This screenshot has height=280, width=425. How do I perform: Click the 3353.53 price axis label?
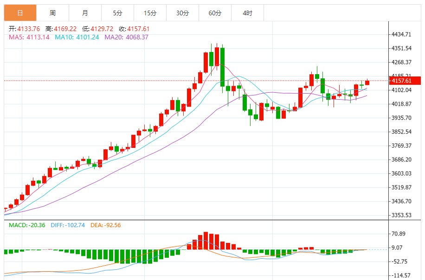(x=401, y=215)
